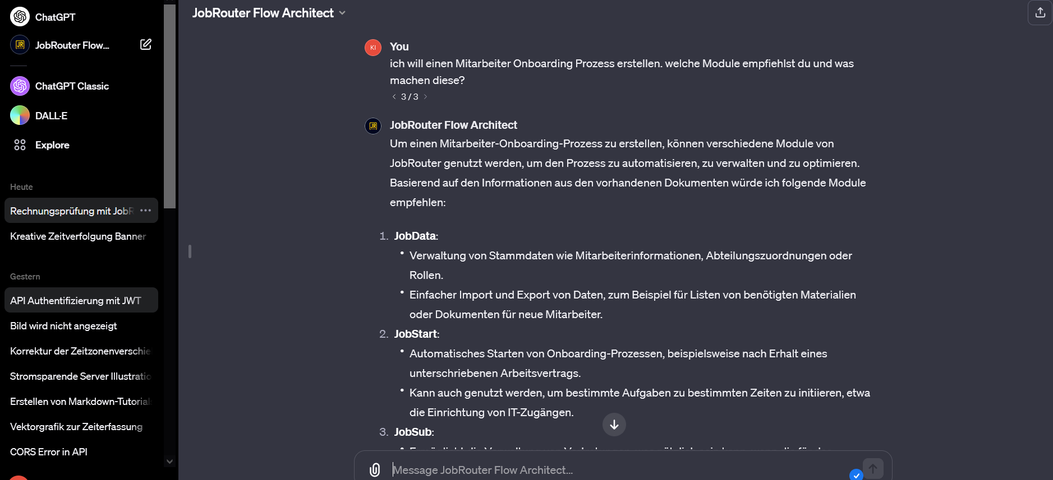Click the sidebar scrollbar thumb
The width and height of the screenshot is (1053, 480).
[170, 106]
